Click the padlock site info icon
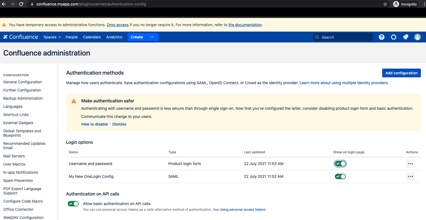 [x=32, y=4]
